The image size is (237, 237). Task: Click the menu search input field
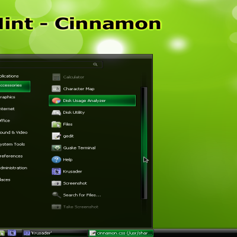click(51, 65)
